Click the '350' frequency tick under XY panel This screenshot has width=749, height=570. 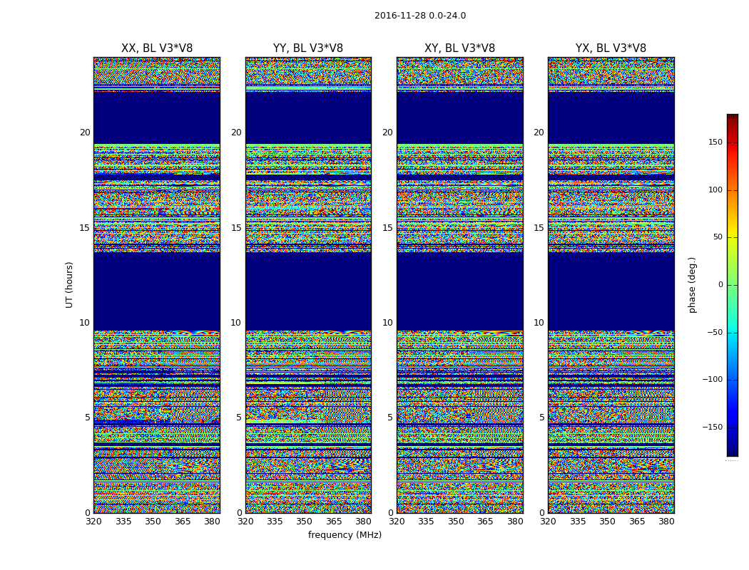(x=456, y=522)
